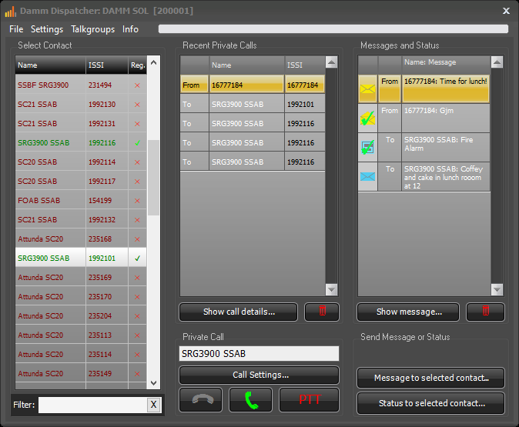Click Message to selected contact button
Viewport: 519px width, 427px height.
[x=430, y=378]
